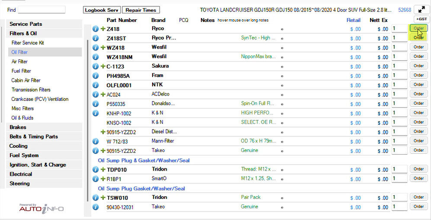
Task: Select Cooling category
Action: click(x=45, y=146)
